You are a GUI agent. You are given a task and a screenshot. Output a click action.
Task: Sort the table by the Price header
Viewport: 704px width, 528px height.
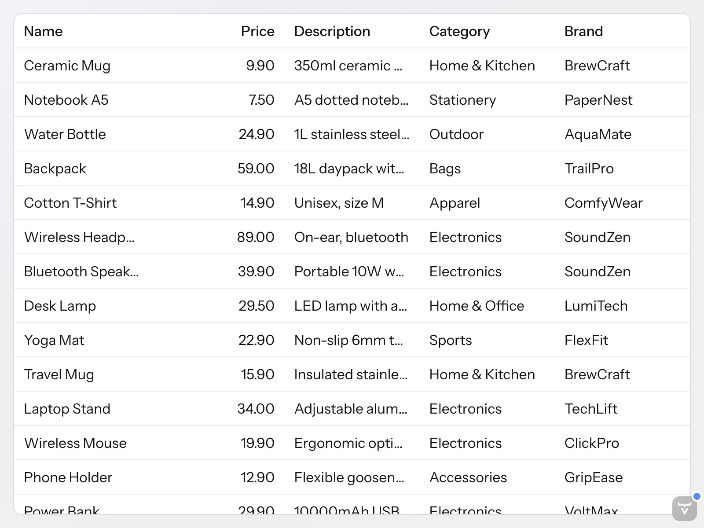257,31
